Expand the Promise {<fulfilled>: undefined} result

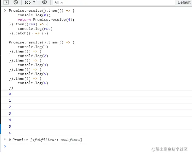pyautogui.click(x=10, y=140)
